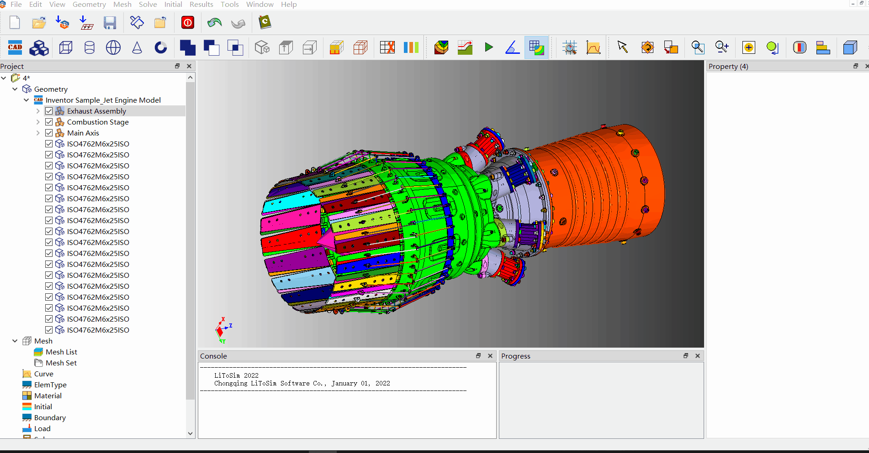Import geometry using the blue arrow icon
Viewport: 869px width, 453px height.
[x=62, y=22]
